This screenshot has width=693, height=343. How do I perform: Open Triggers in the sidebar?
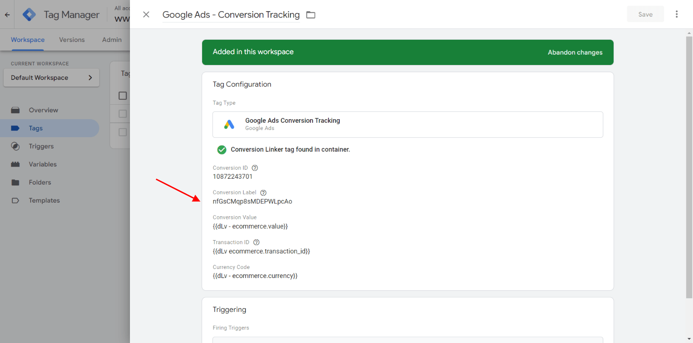point(50,146)
